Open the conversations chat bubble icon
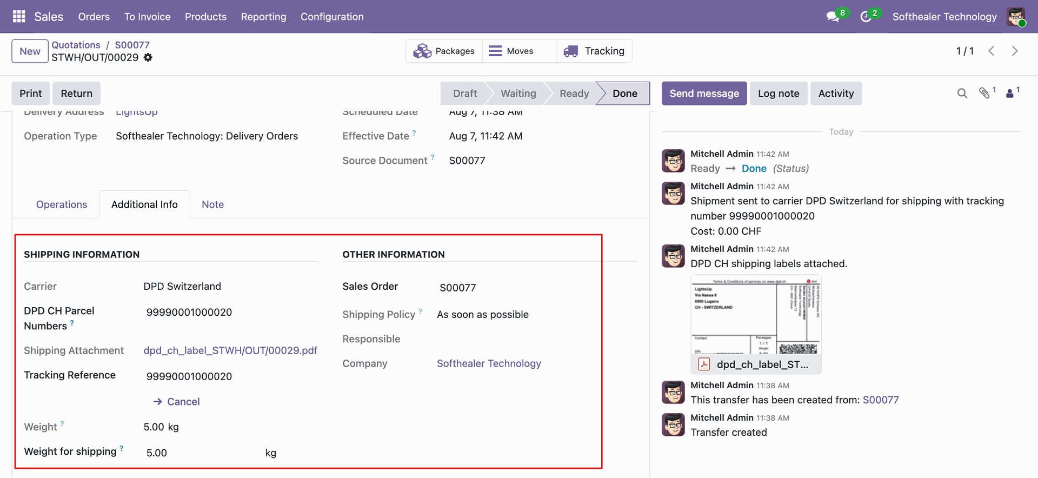This screenshot has height=478, width=1038. (x=833, y=17)
